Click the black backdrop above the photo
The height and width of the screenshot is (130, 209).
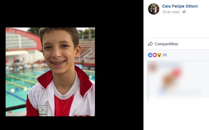point(72,14)
